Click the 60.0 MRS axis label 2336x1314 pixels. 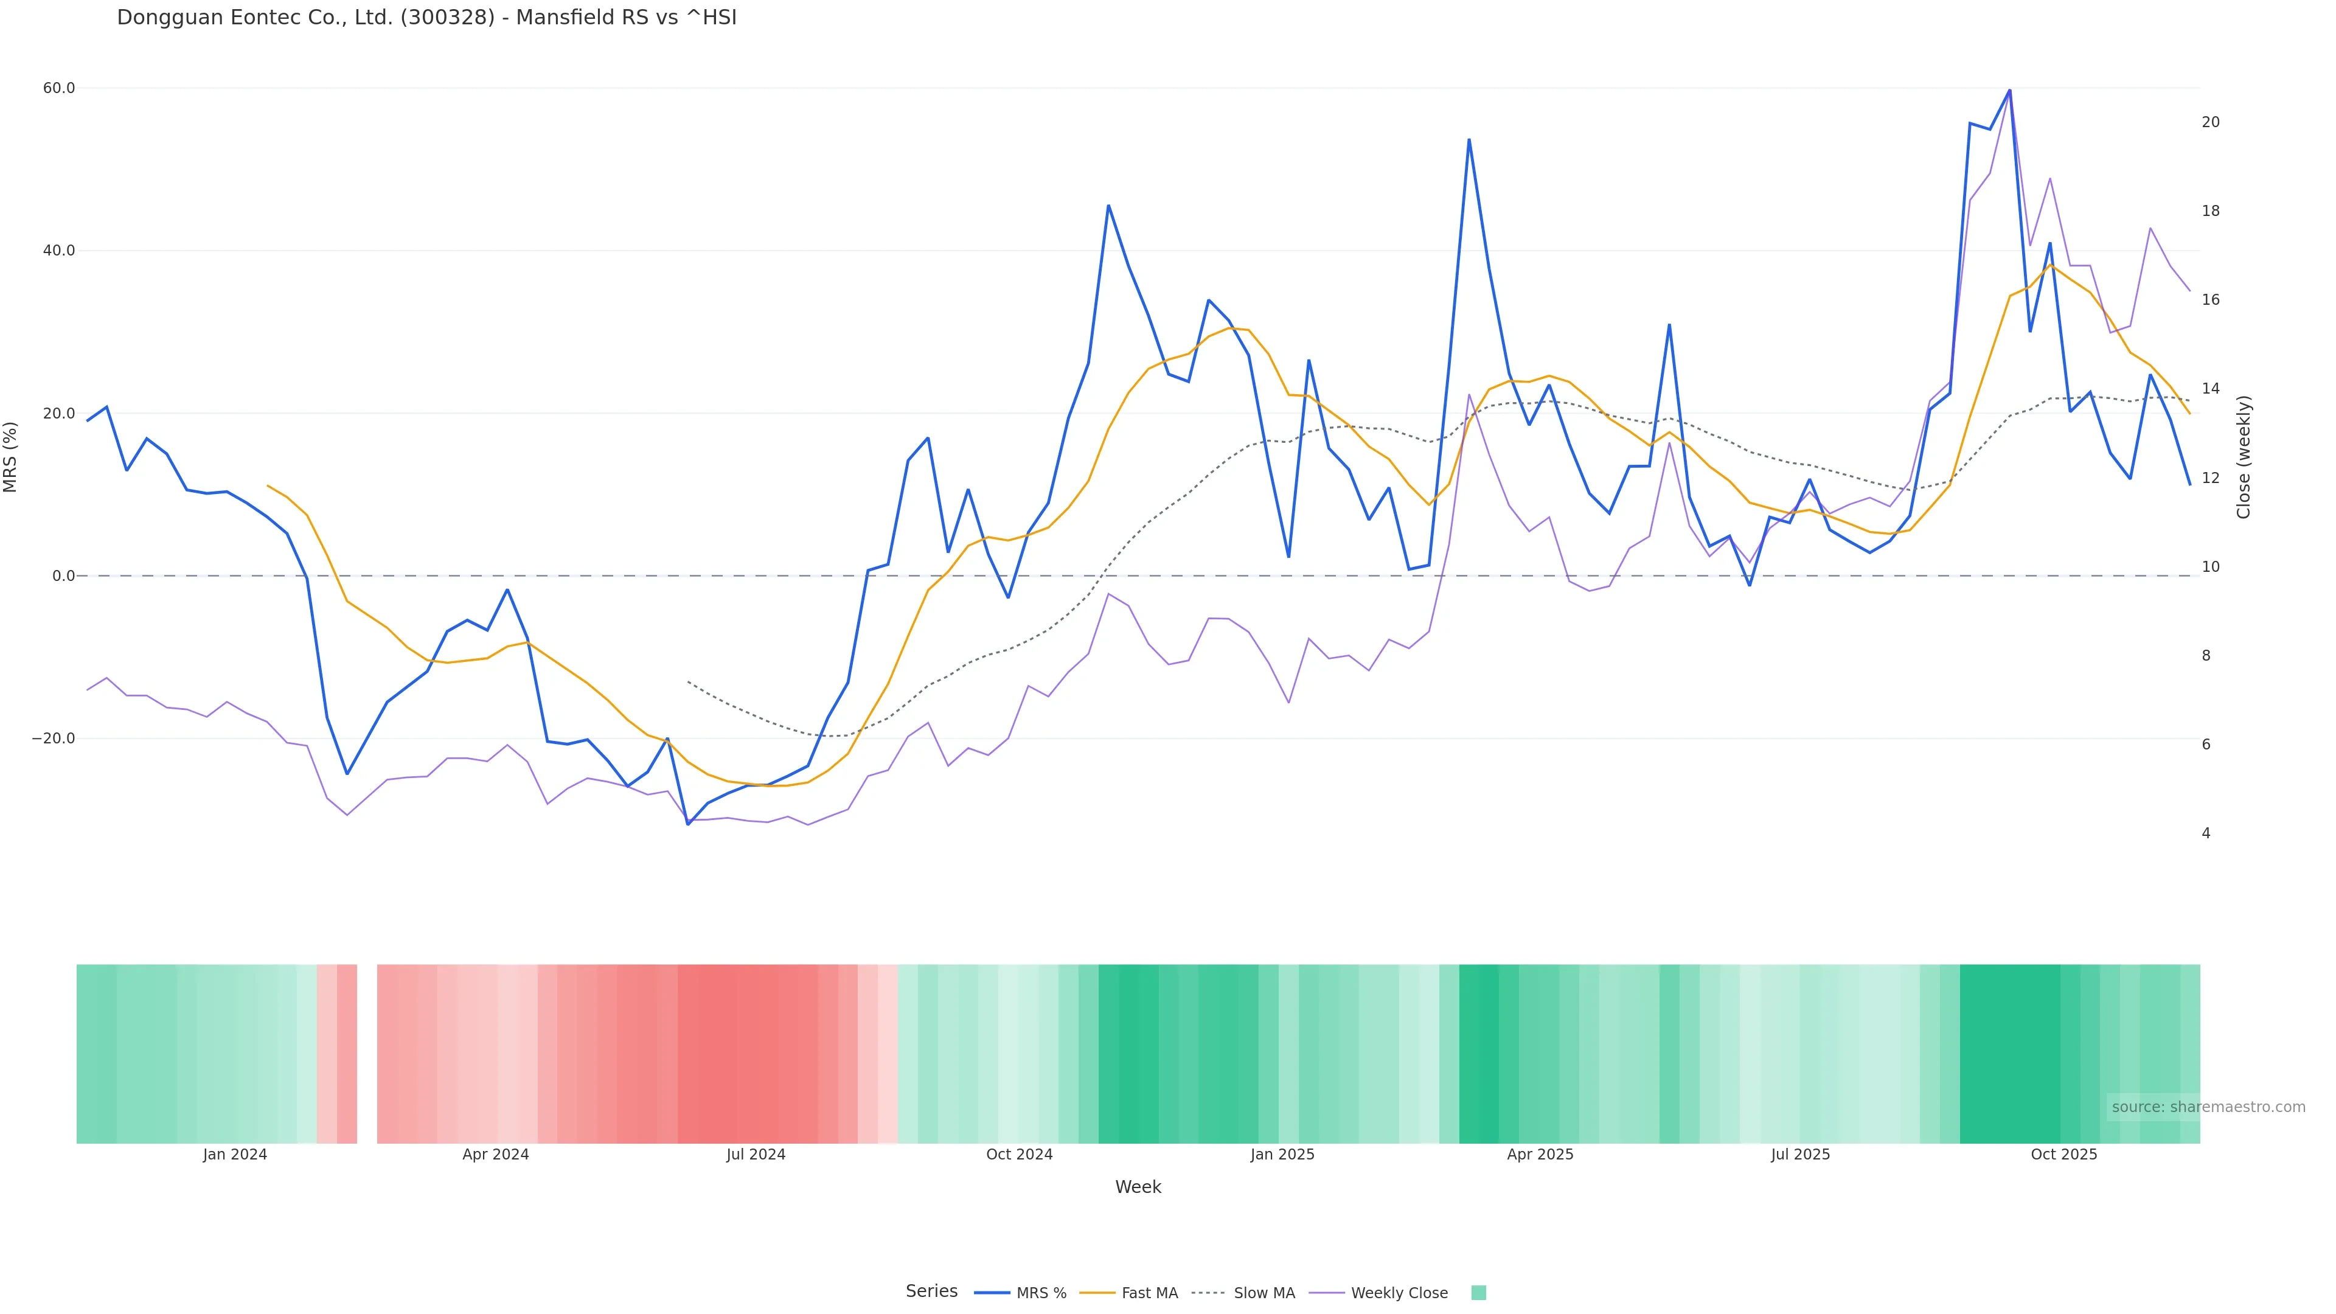59,88
